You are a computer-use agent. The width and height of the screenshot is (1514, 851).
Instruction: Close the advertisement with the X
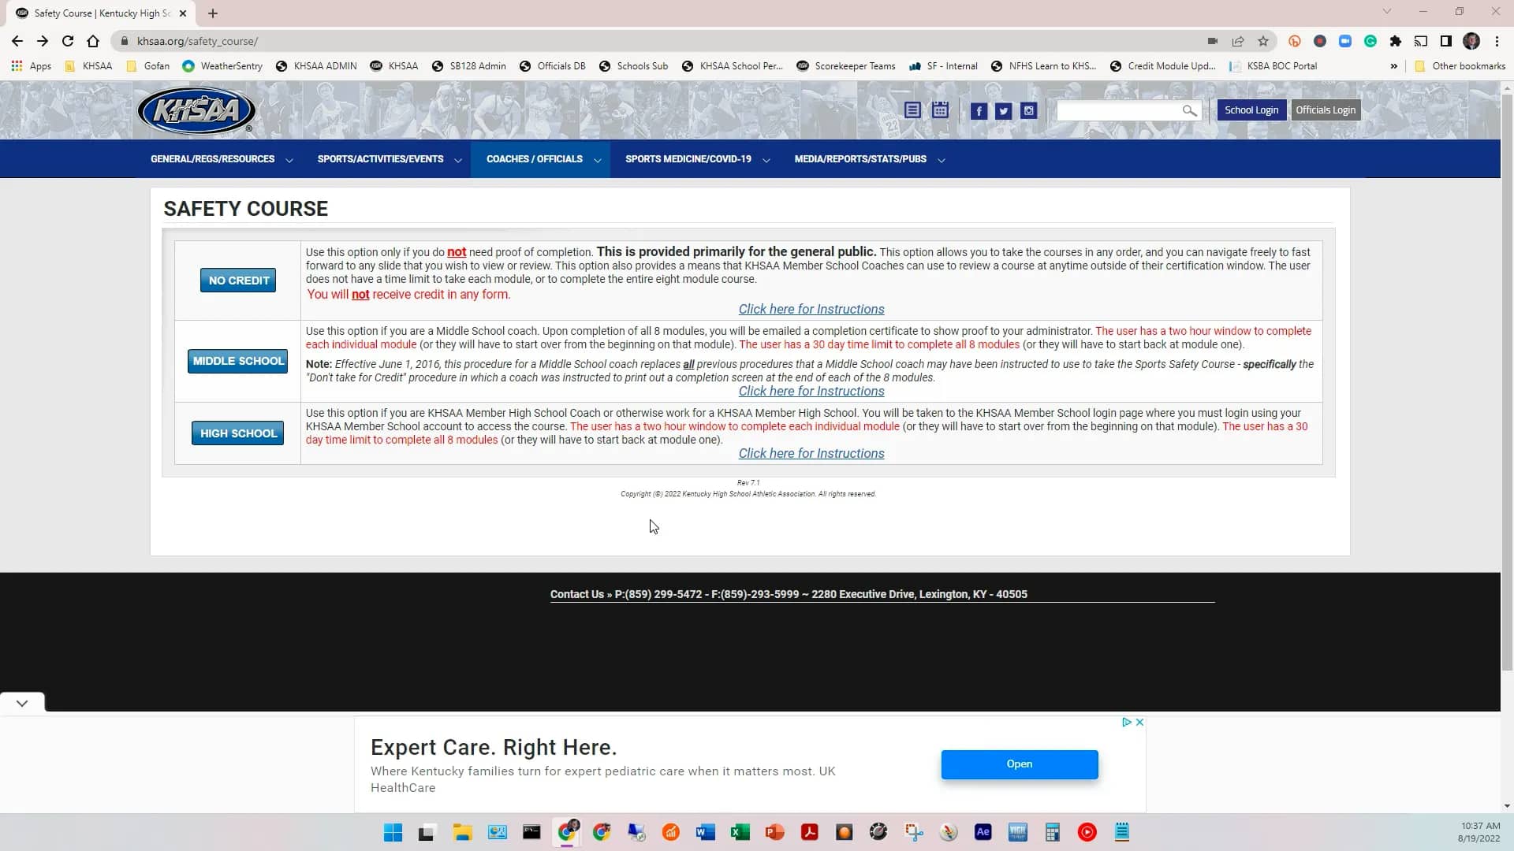click(x=1139, y=723)
